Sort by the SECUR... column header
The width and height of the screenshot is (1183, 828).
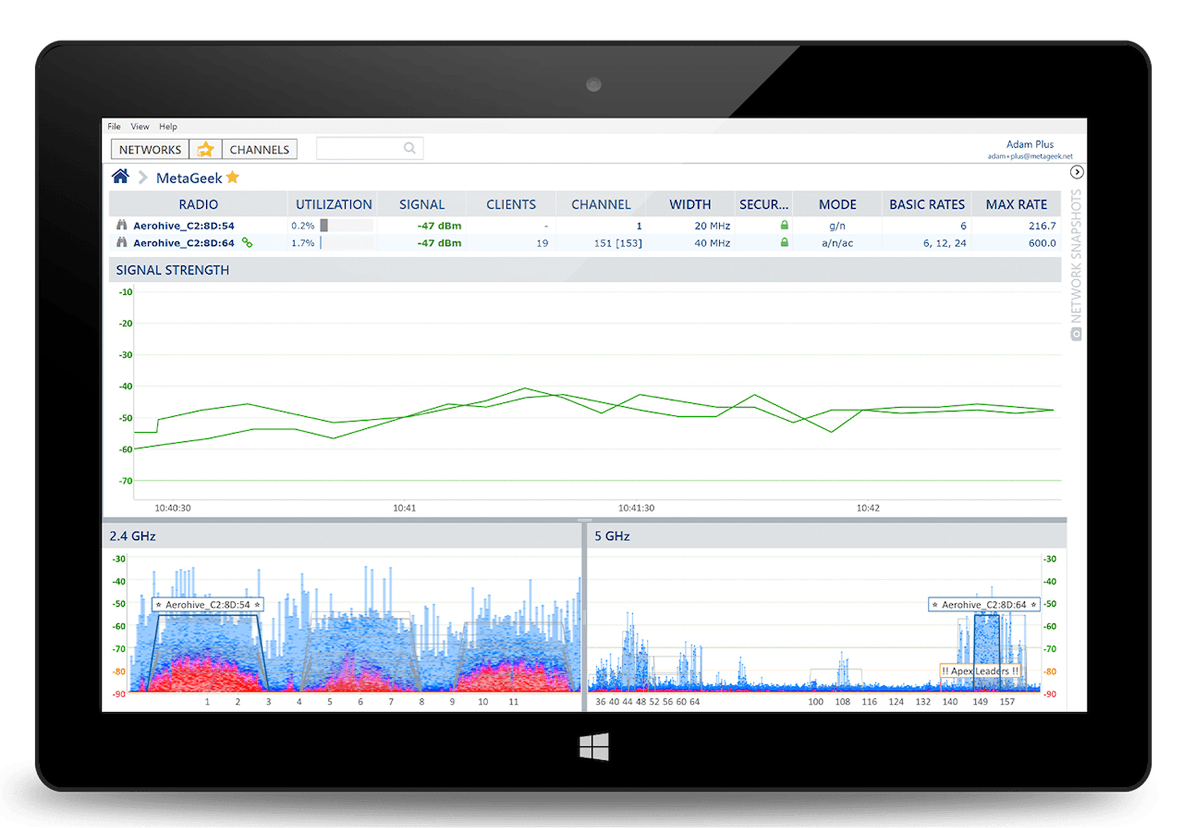click(x=763, y=204)
